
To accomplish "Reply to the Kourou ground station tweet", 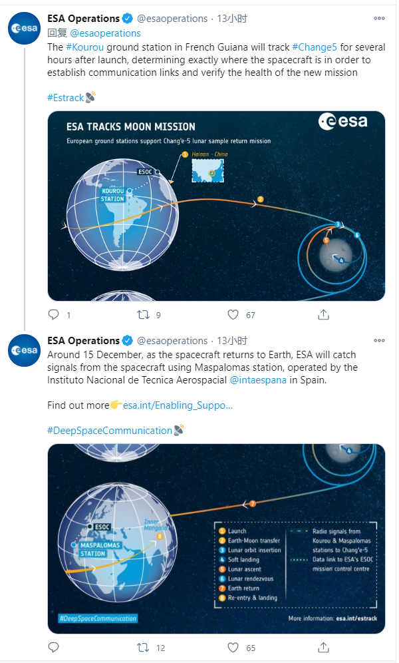I will click(54, 314).
